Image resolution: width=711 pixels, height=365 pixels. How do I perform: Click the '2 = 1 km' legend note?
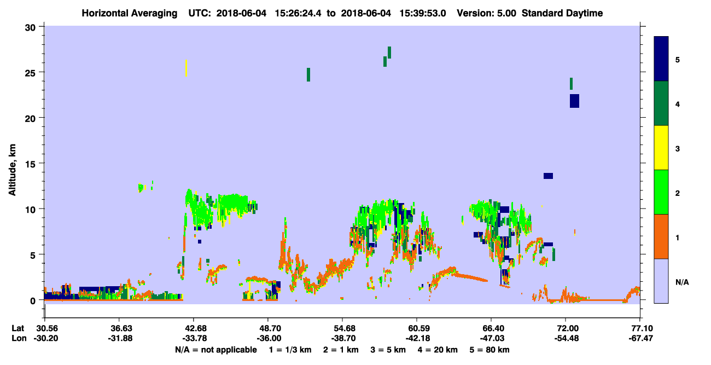(x=341, y=350)
